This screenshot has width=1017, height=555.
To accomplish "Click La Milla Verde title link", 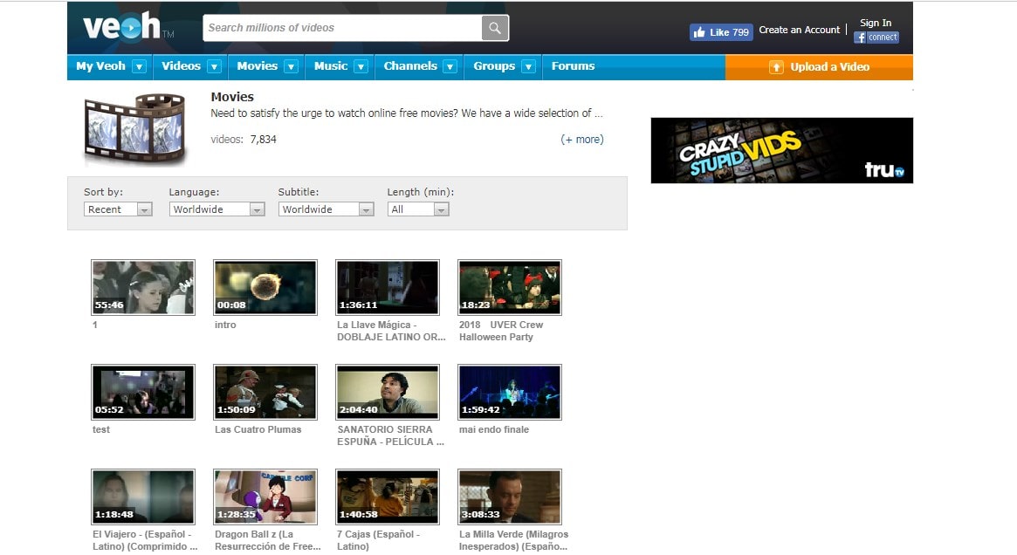I will pyautogui.click(x=513, y=540).
